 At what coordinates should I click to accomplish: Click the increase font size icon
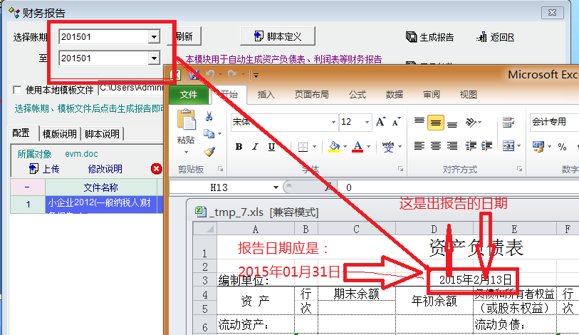pyautogui.click(x=380, y=122)
